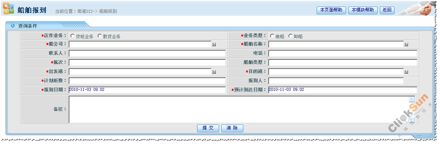Open lookup icon beside 船舶名称 field
This screenshot has width=440, height=144.
point(406,44)
